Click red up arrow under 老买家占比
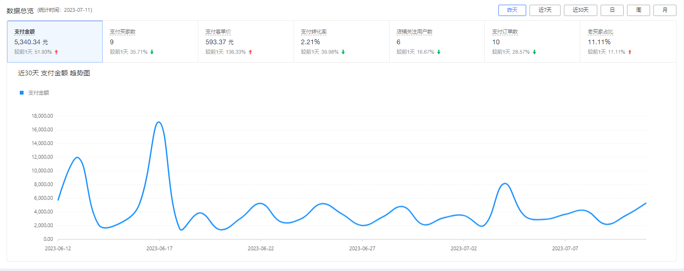Image resolution: width=684 pixels, height=271 pixels. [630, 52]
